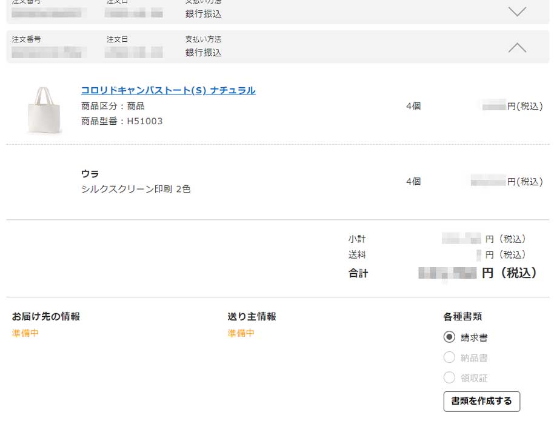Click 準備中 under お届け先の情報
554x421 pixels.
click(x=25, y=333)
